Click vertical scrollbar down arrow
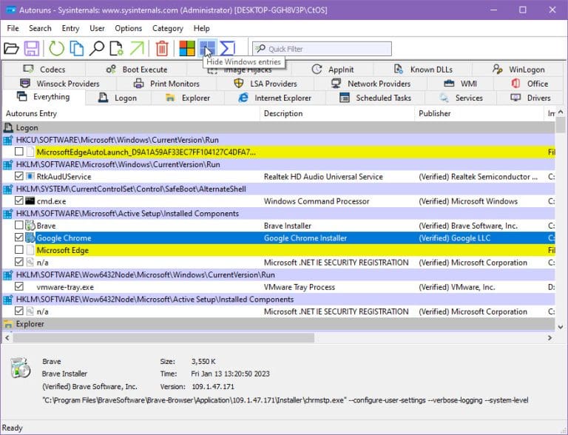The height and width of the screenshot is (435, 568). click(561, 327)
